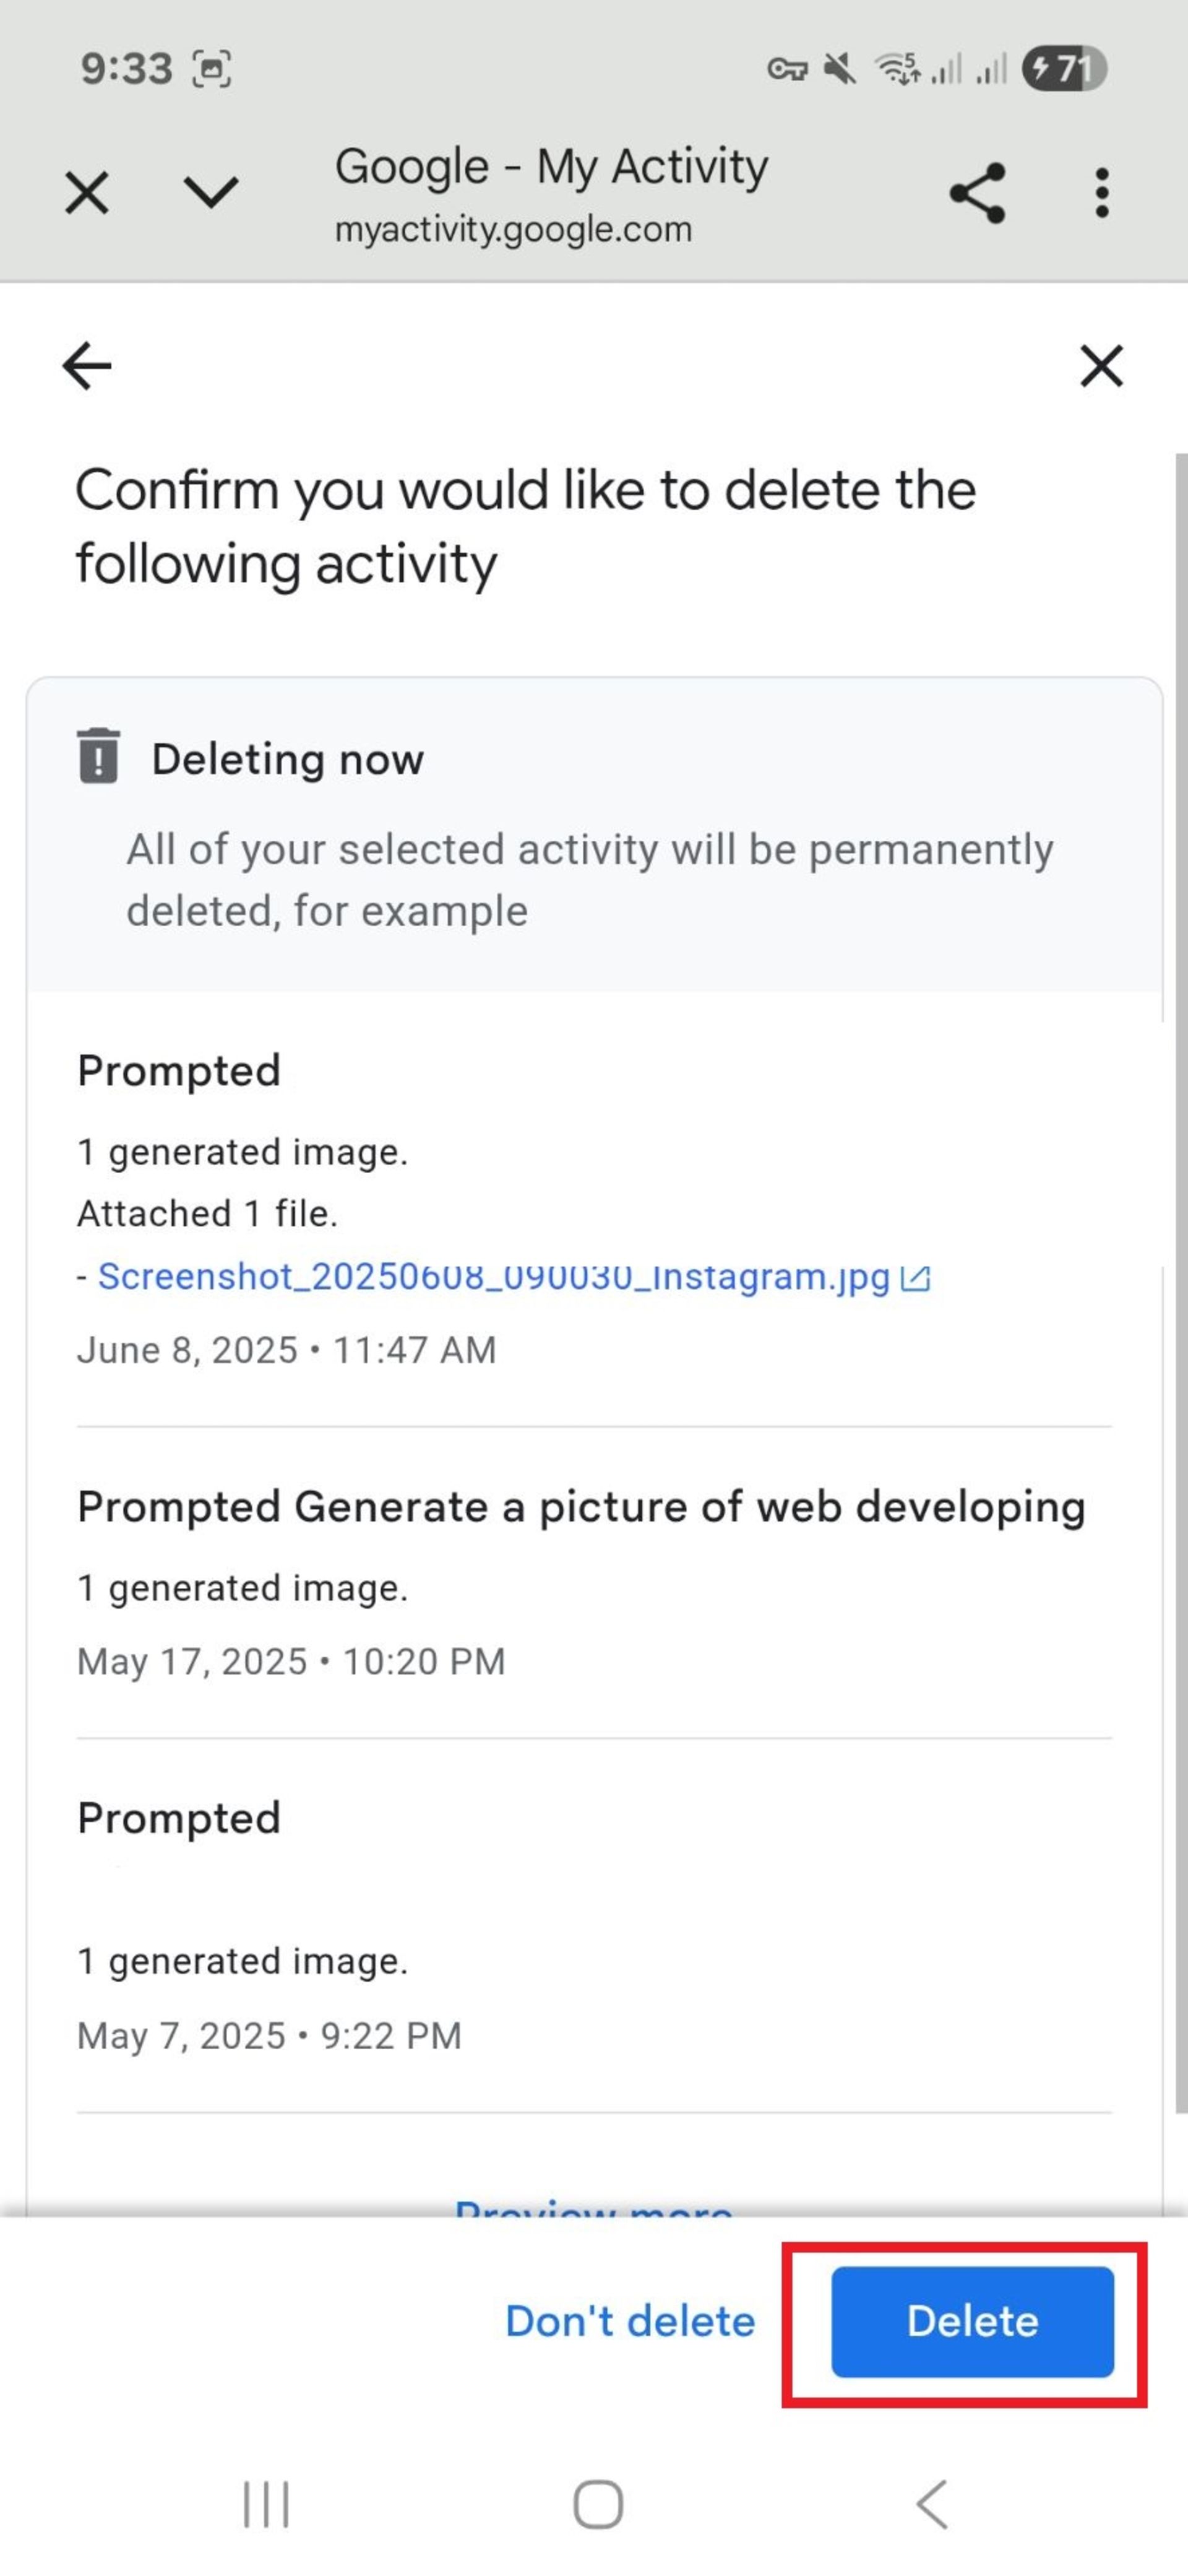Close the custom tab with the X icon

[x=87, y=192]
